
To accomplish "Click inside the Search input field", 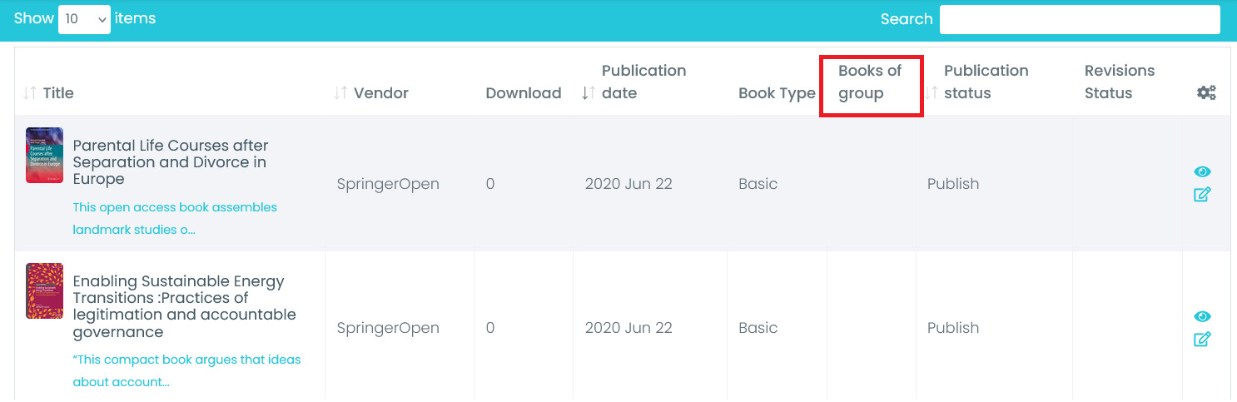I will pos(1080,19).
